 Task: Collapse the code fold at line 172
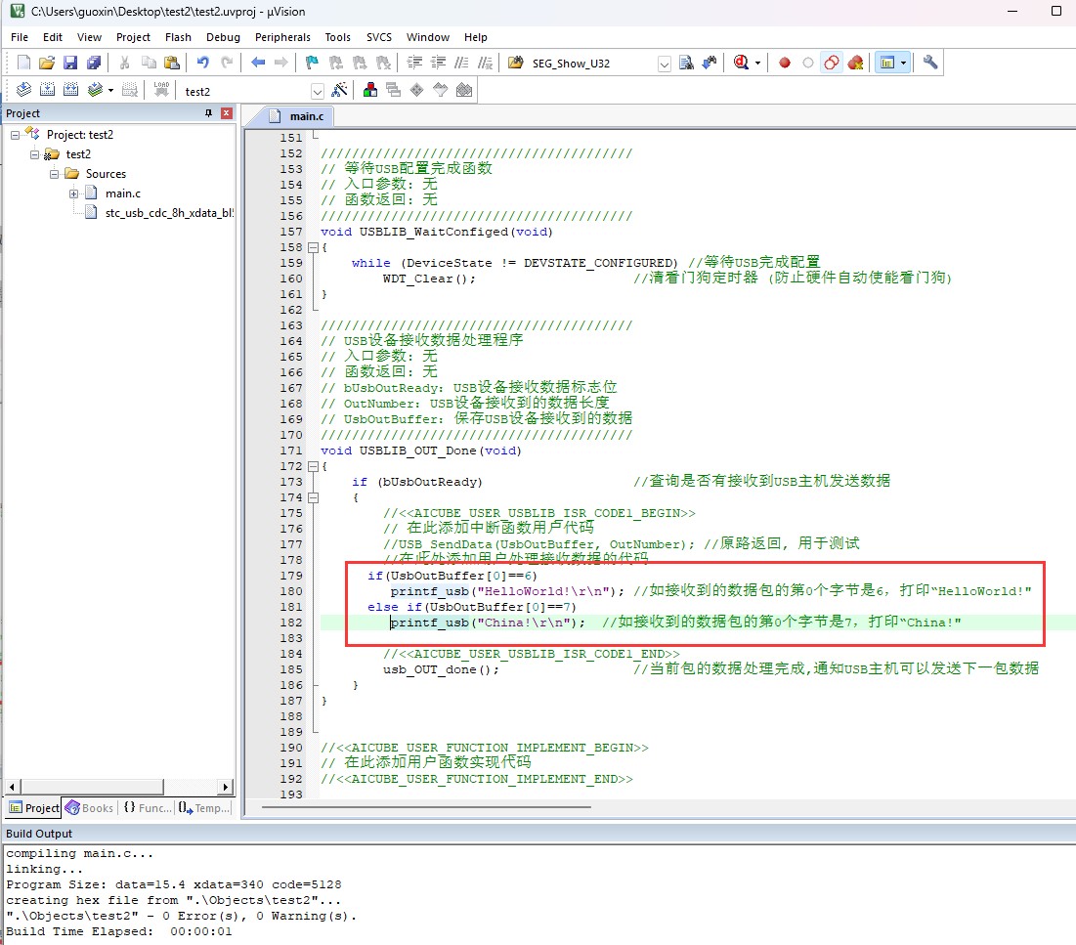[313, 467]
